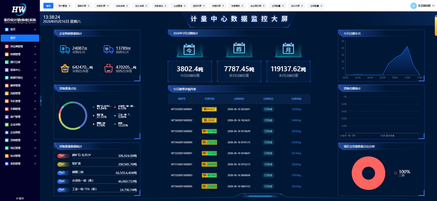This screenshot has height=201, width=437.
Task: Toggle the 12.25% legend color dot
Action: (115, 124)
